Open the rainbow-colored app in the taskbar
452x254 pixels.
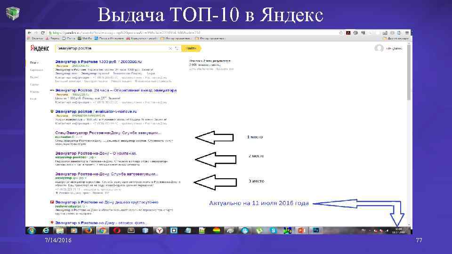[216, 230]
